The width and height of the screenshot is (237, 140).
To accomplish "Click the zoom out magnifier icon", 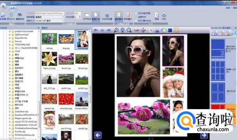I will point(129,30).
